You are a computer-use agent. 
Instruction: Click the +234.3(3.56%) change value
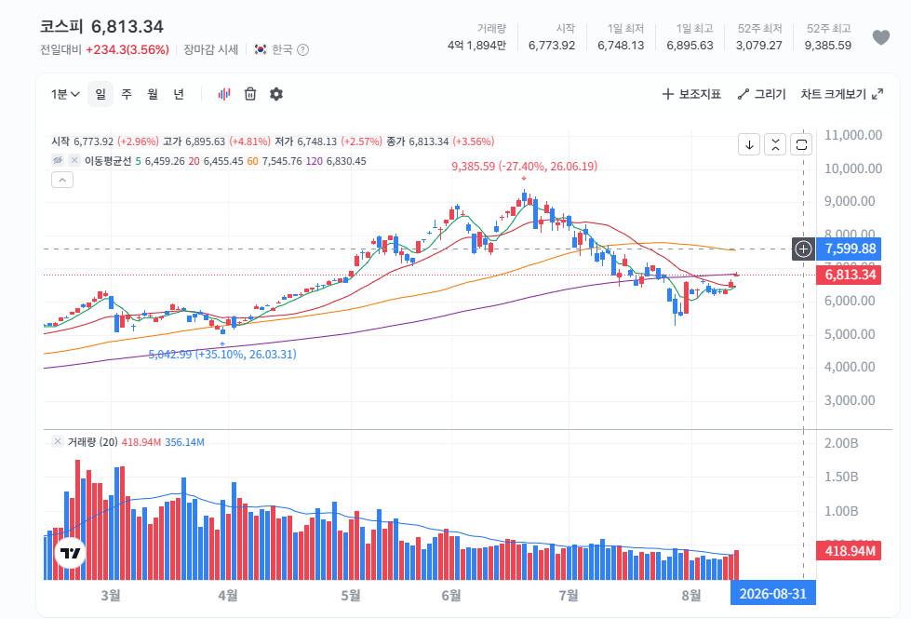[x=127, y=50]
